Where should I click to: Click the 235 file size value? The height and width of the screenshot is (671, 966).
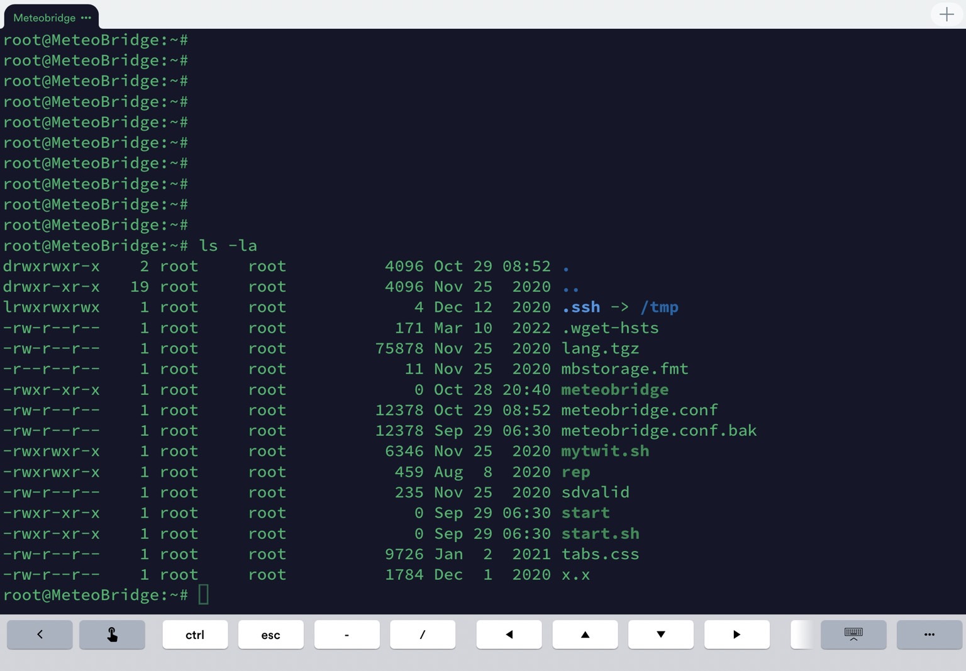(409, 492)
